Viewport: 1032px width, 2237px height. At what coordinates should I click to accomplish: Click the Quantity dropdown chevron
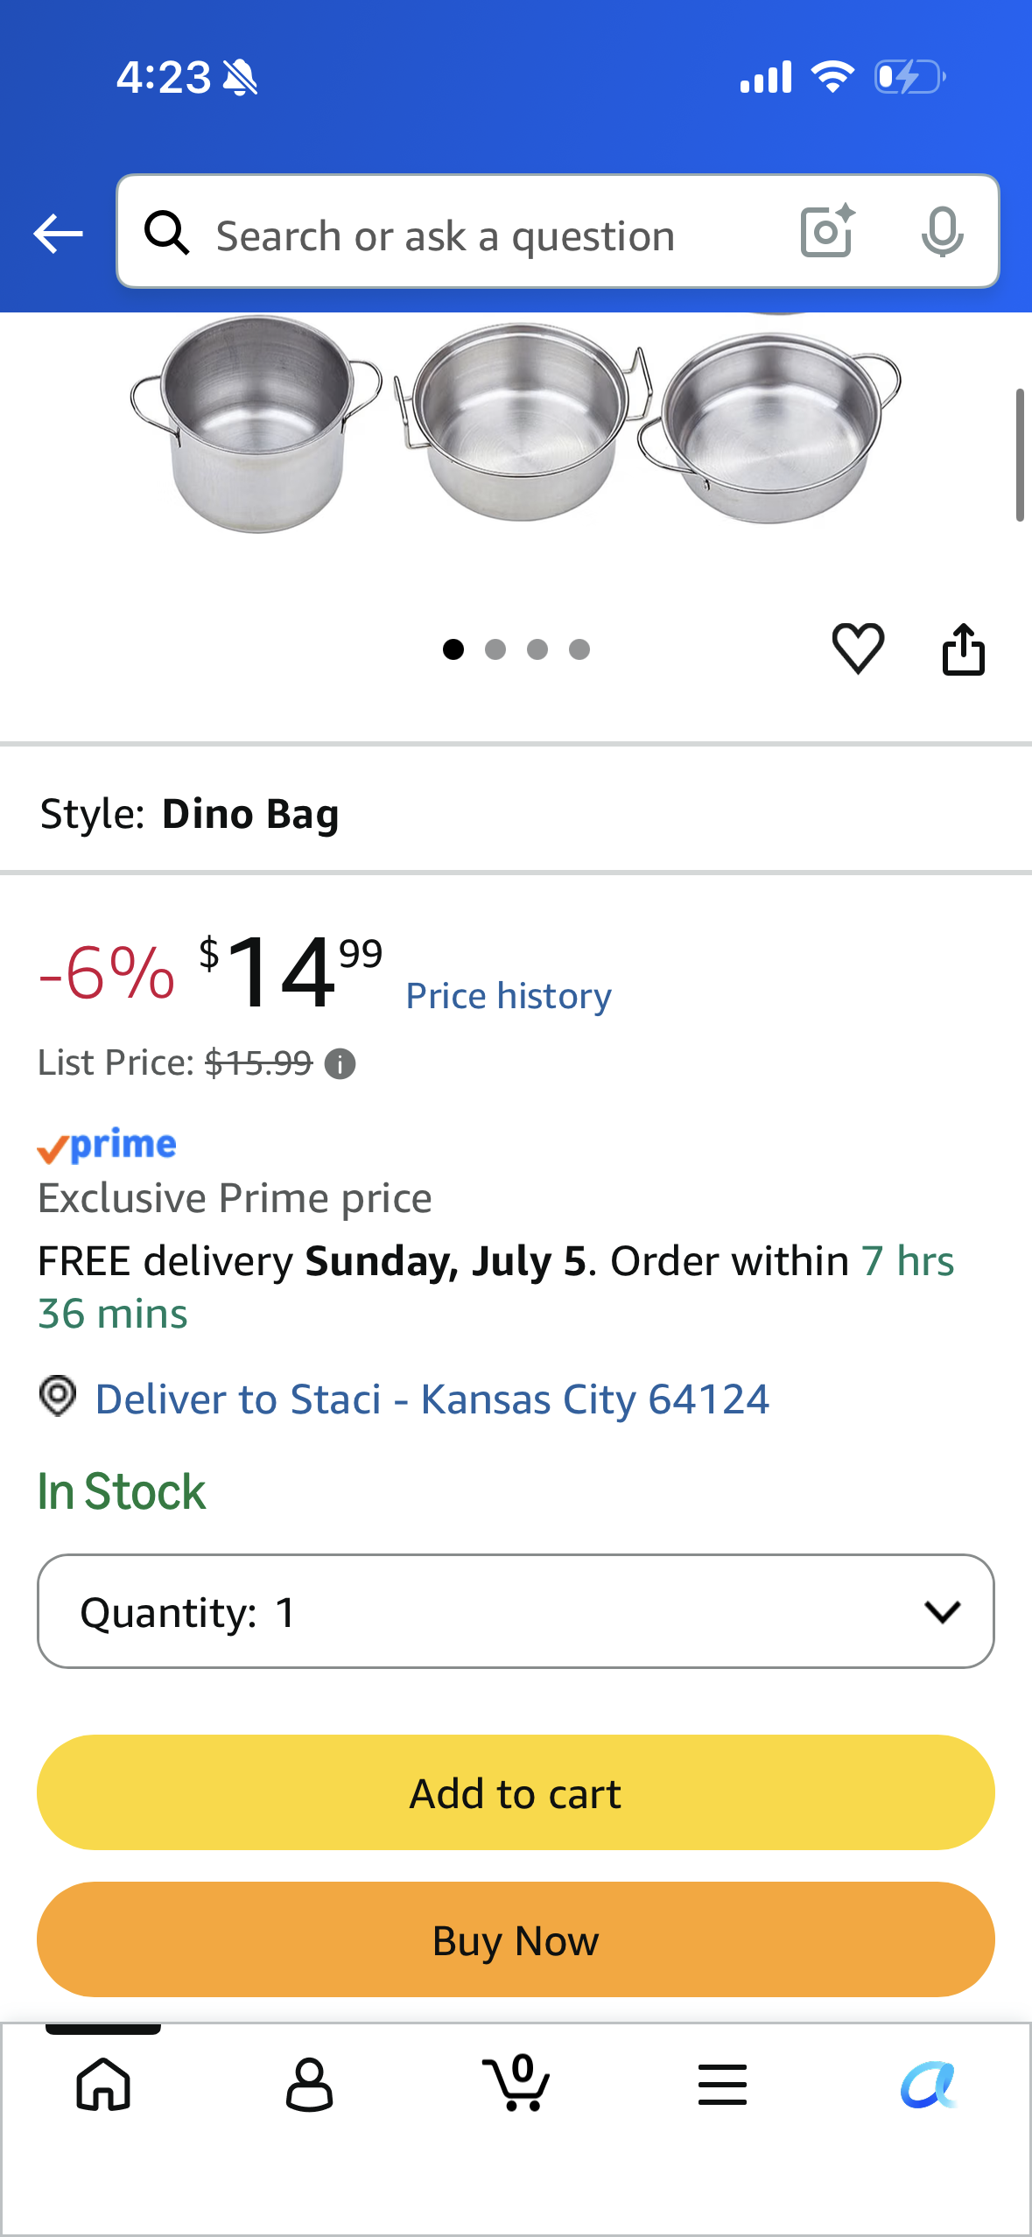(x=942, y=1611)
